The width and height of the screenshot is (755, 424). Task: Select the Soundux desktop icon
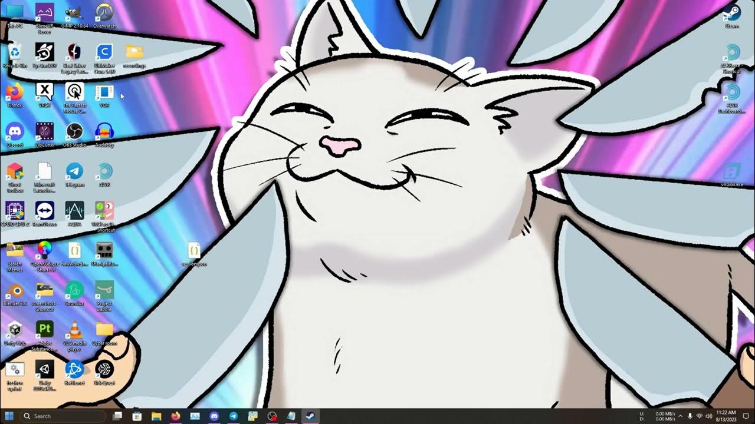pos(74,293)
